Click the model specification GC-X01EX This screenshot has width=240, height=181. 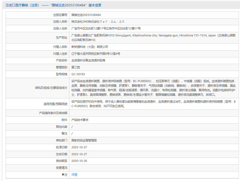(x=78, y=74)
